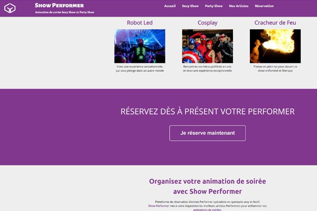The image size is (317, 211).
Task: Click the Show Performer site title
Action: [59, 5]
